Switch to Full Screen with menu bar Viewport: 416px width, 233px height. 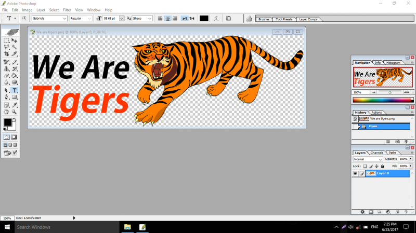[x=10, y=145]
